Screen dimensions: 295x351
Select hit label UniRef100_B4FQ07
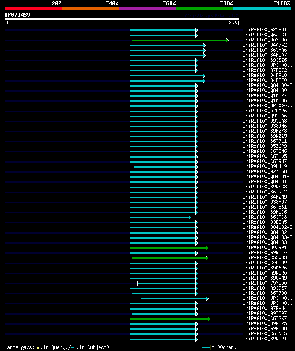click(265, 55)
